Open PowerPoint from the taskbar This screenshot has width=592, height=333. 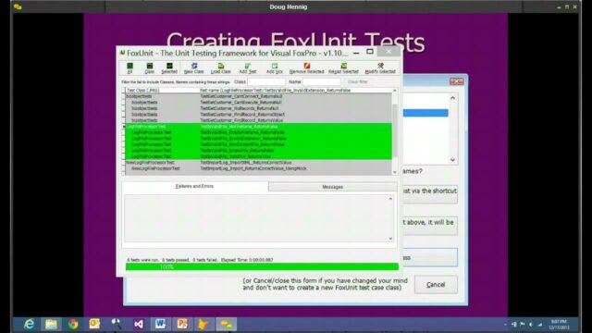pos(182,324)
